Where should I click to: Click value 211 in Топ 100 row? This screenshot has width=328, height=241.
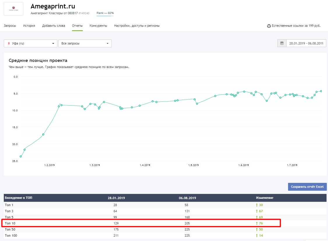point(116,235)
